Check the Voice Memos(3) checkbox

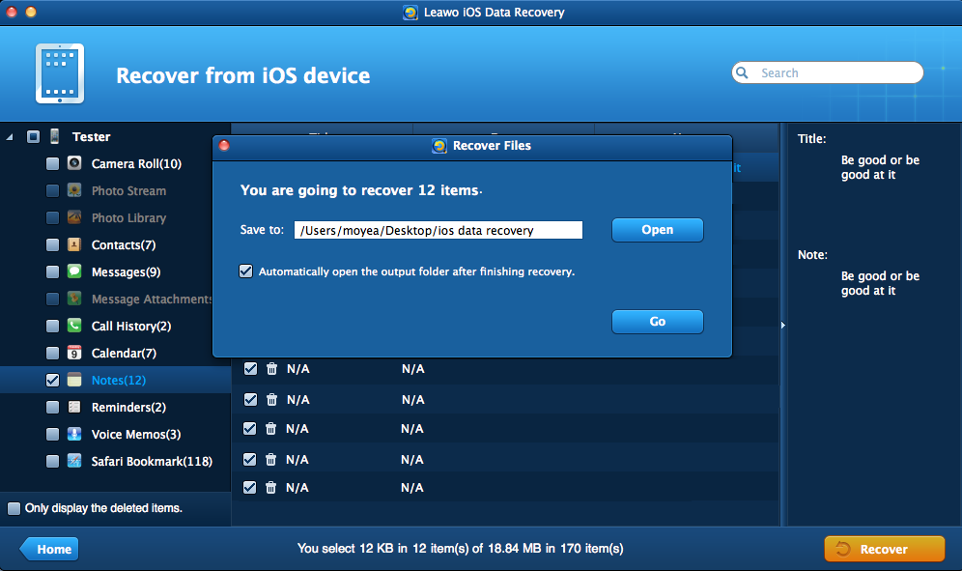(x=53, y=434)
